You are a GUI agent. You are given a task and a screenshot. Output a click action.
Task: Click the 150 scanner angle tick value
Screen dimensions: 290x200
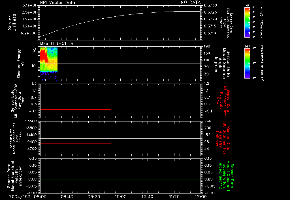[x=207, y=53]
